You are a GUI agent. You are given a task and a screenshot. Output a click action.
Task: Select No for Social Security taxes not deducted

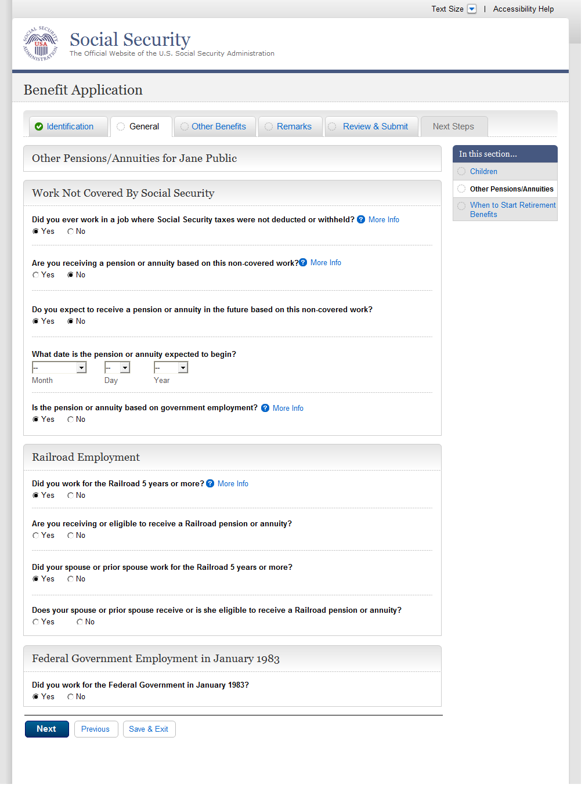(x=70, y=232)
